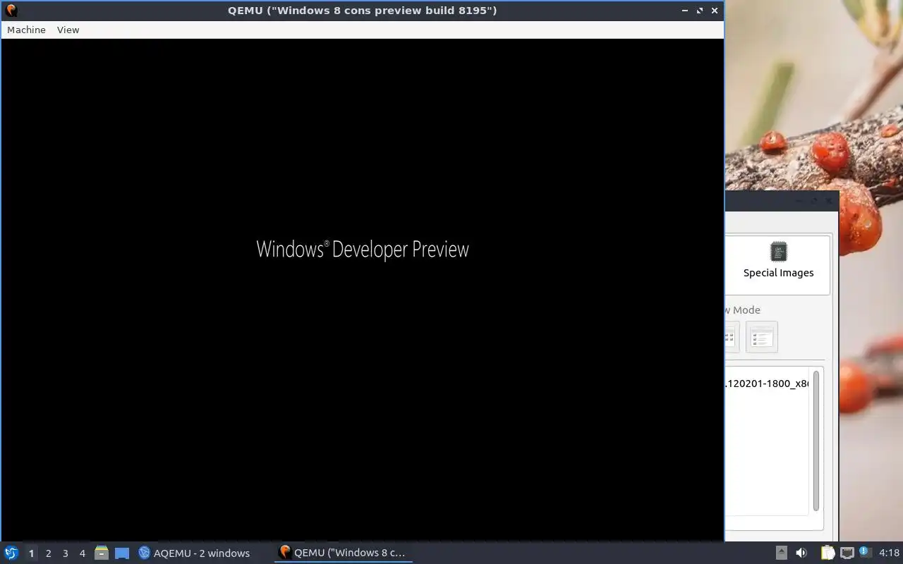Activate AQEMU - 2 windows taskbar entry
This screenshot has width=903, height=564.
tap(195, 553)
